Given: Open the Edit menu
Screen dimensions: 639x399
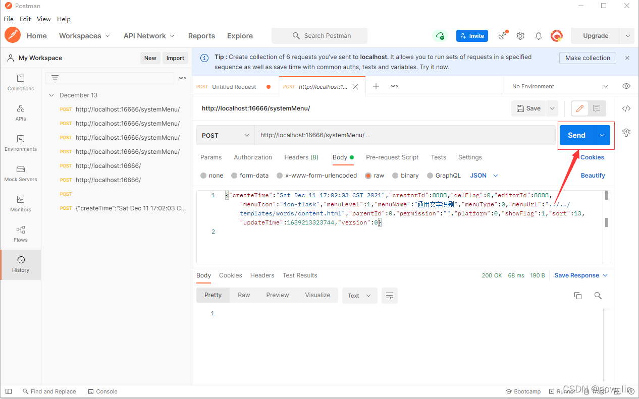Looking at the screenshot, I should pyautogui.click(x=25, y=19).
